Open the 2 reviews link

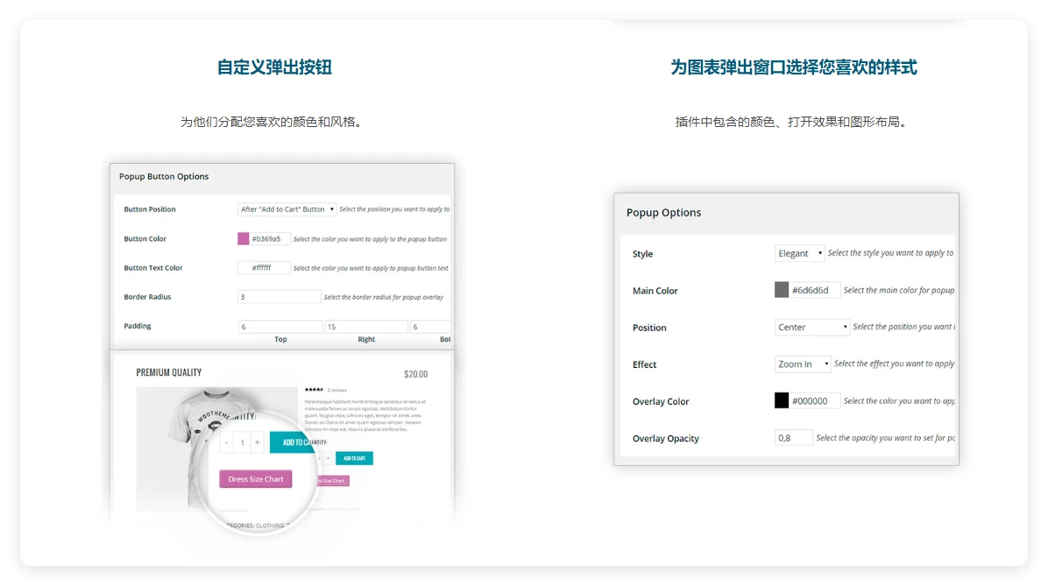click(336, 390)
